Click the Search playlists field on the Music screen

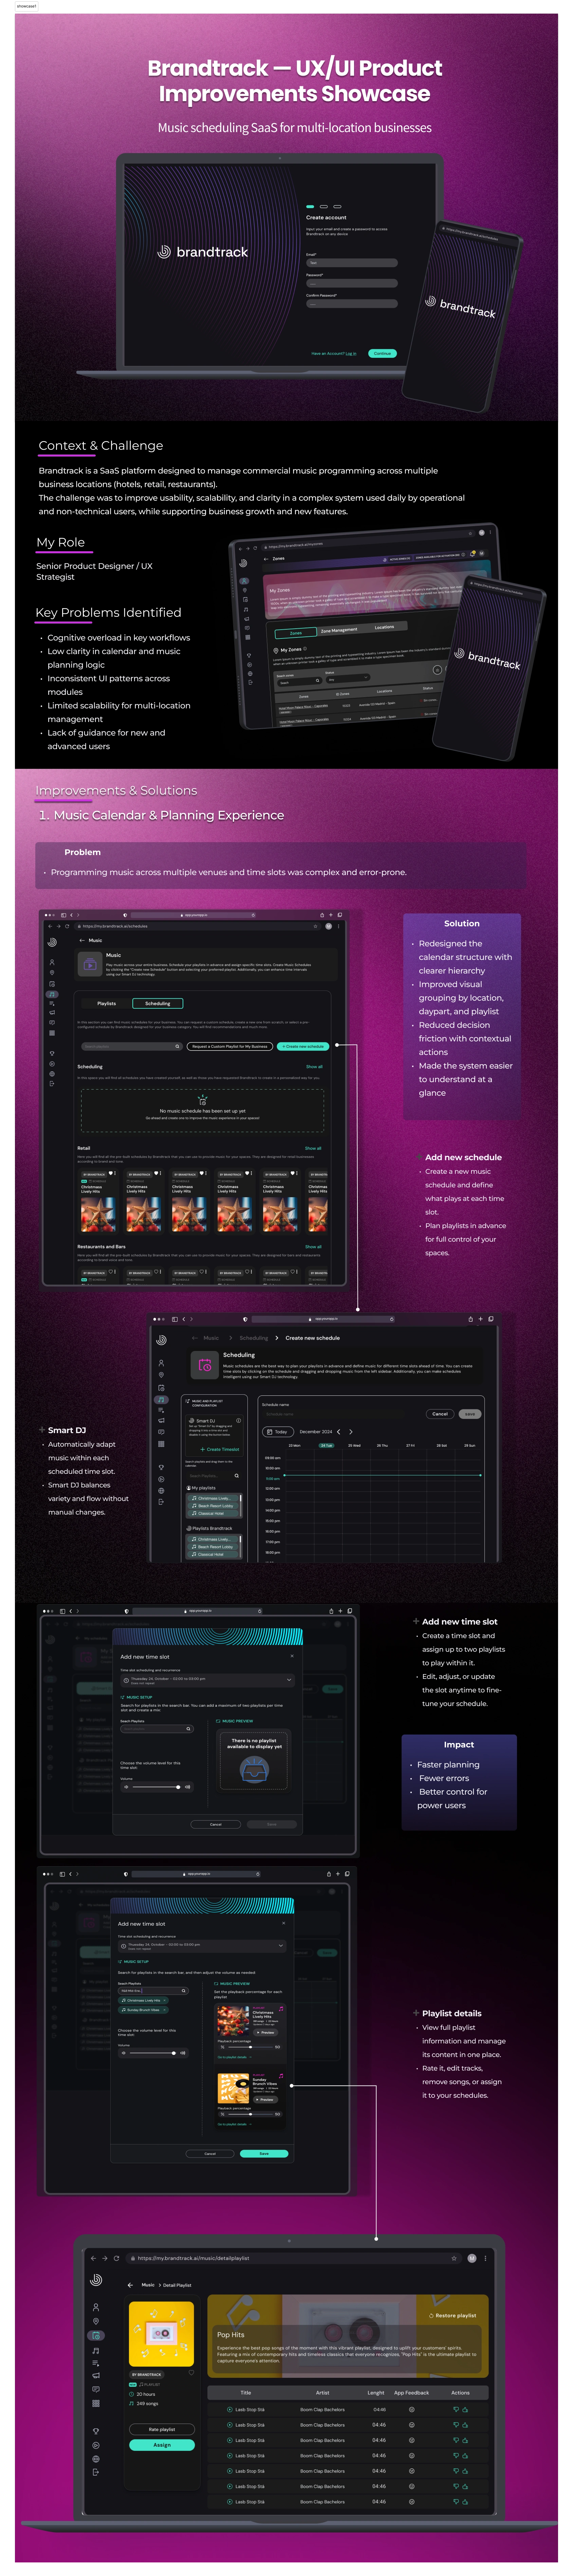coord(132,1046)
